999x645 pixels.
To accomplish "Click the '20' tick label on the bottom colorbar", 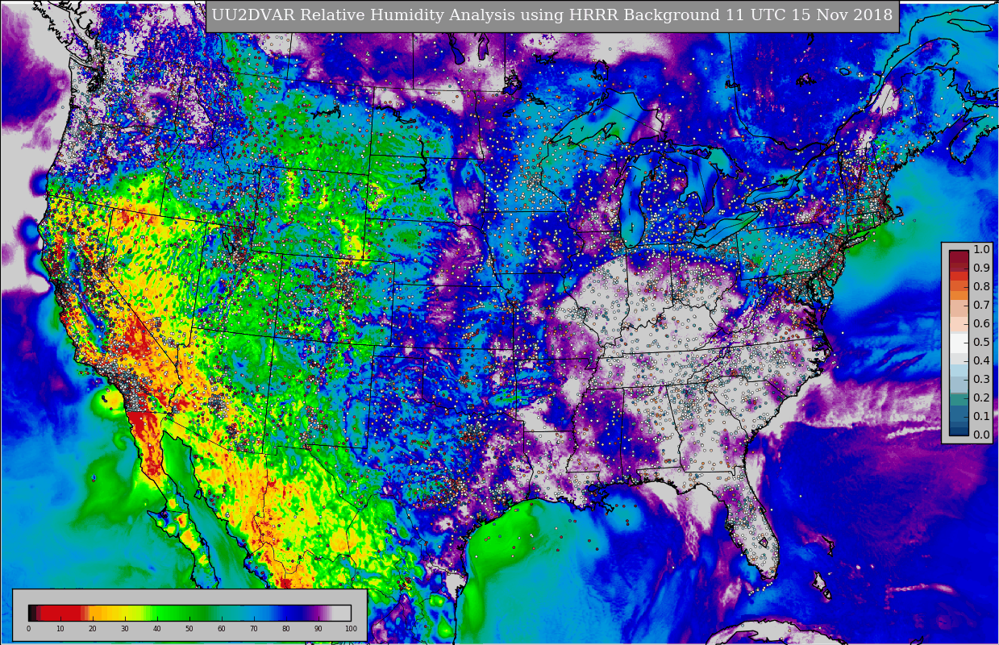I will [93, 629].
